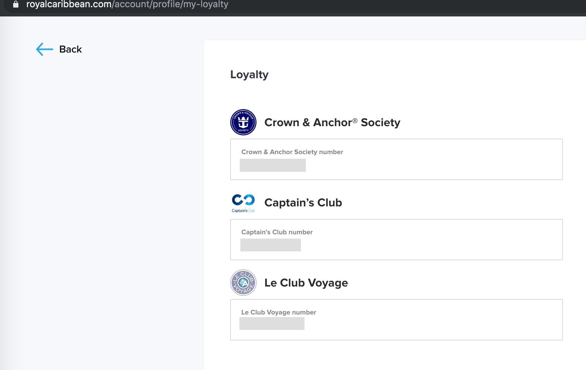Click the Crown & Anchor Society logo
The height and width of the screenshot is (370, 586).
[x=243, y=122]
